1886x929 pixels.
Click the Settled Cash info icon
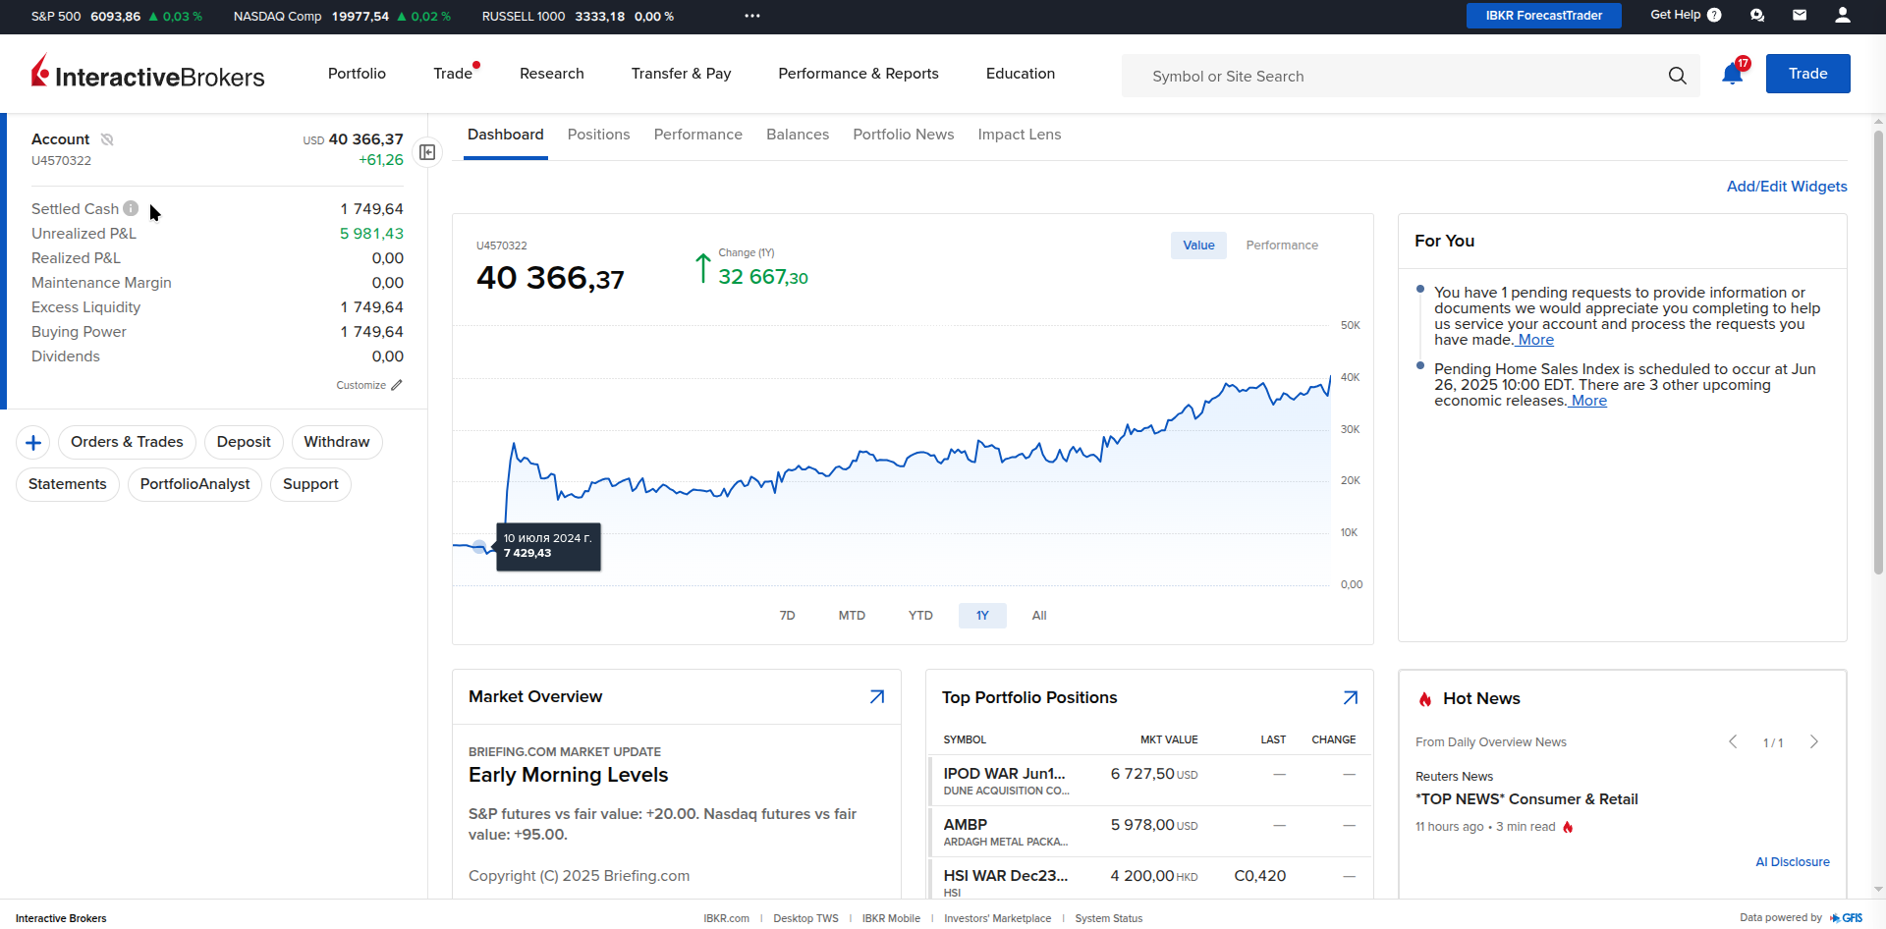pyautogui.click(x=131, y=208)
